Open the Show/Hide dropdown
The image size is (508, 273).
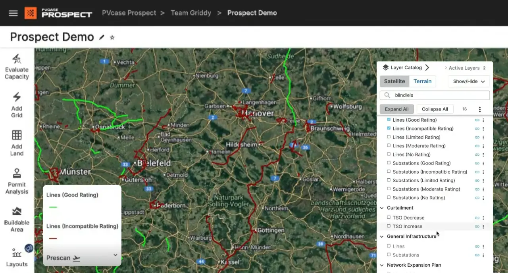click(x=469, y=81)
